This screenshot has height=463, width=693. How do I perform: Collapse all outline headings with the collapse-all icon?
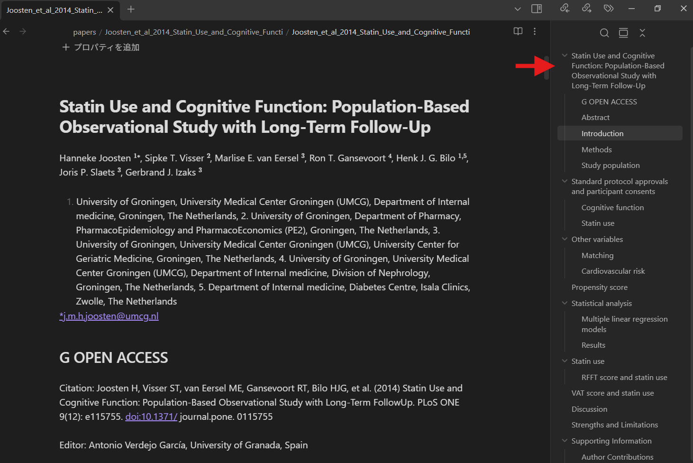pos(642,33)
